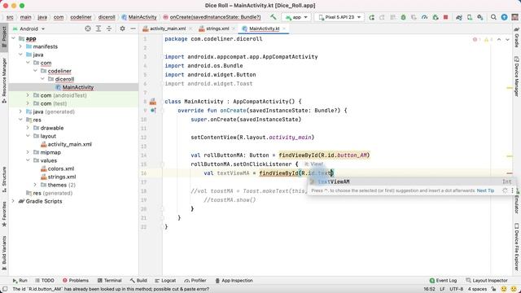Toggle the Device File Explorer side panel

(517, 247)
